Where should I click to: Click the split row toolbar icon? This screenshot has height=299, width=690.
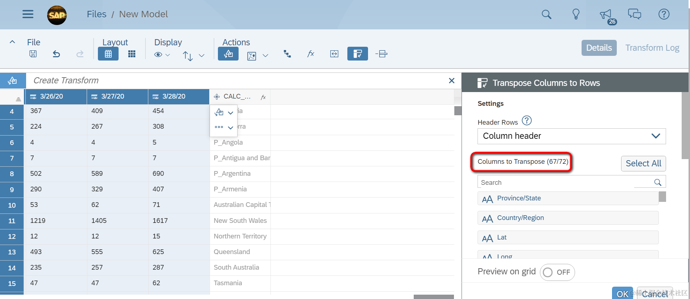click(x=381, y=54)
